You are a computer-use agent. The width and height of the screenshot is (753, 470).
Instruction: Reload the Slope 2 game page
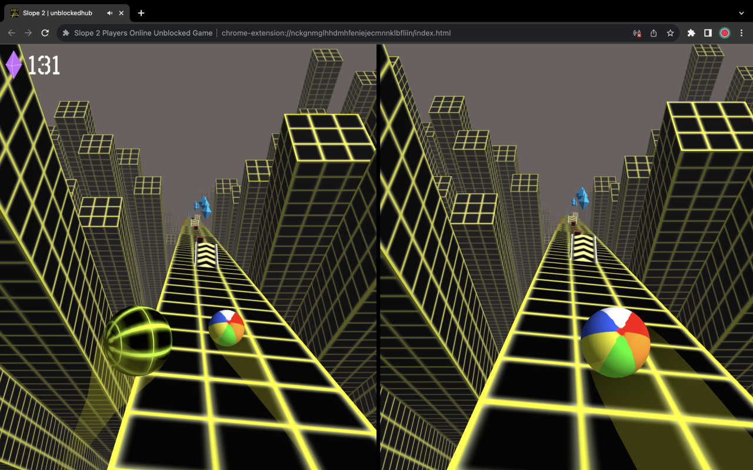pyautogui.click(x=45, y=33)
